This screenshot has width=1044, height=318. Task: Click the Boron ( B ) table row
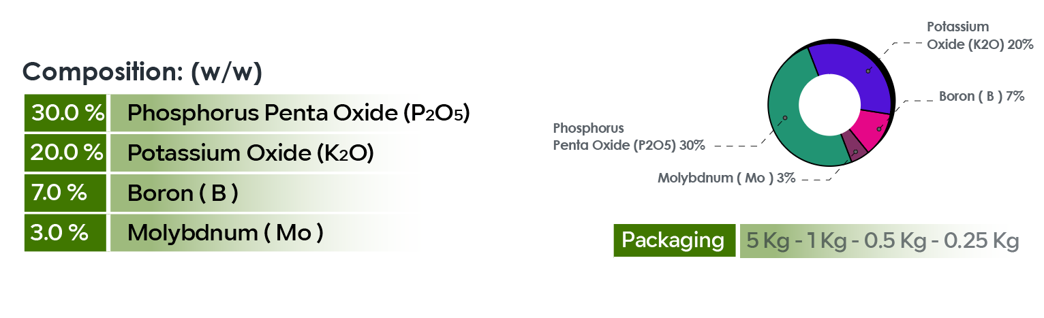pyautogui.click(x=182, y=193)
